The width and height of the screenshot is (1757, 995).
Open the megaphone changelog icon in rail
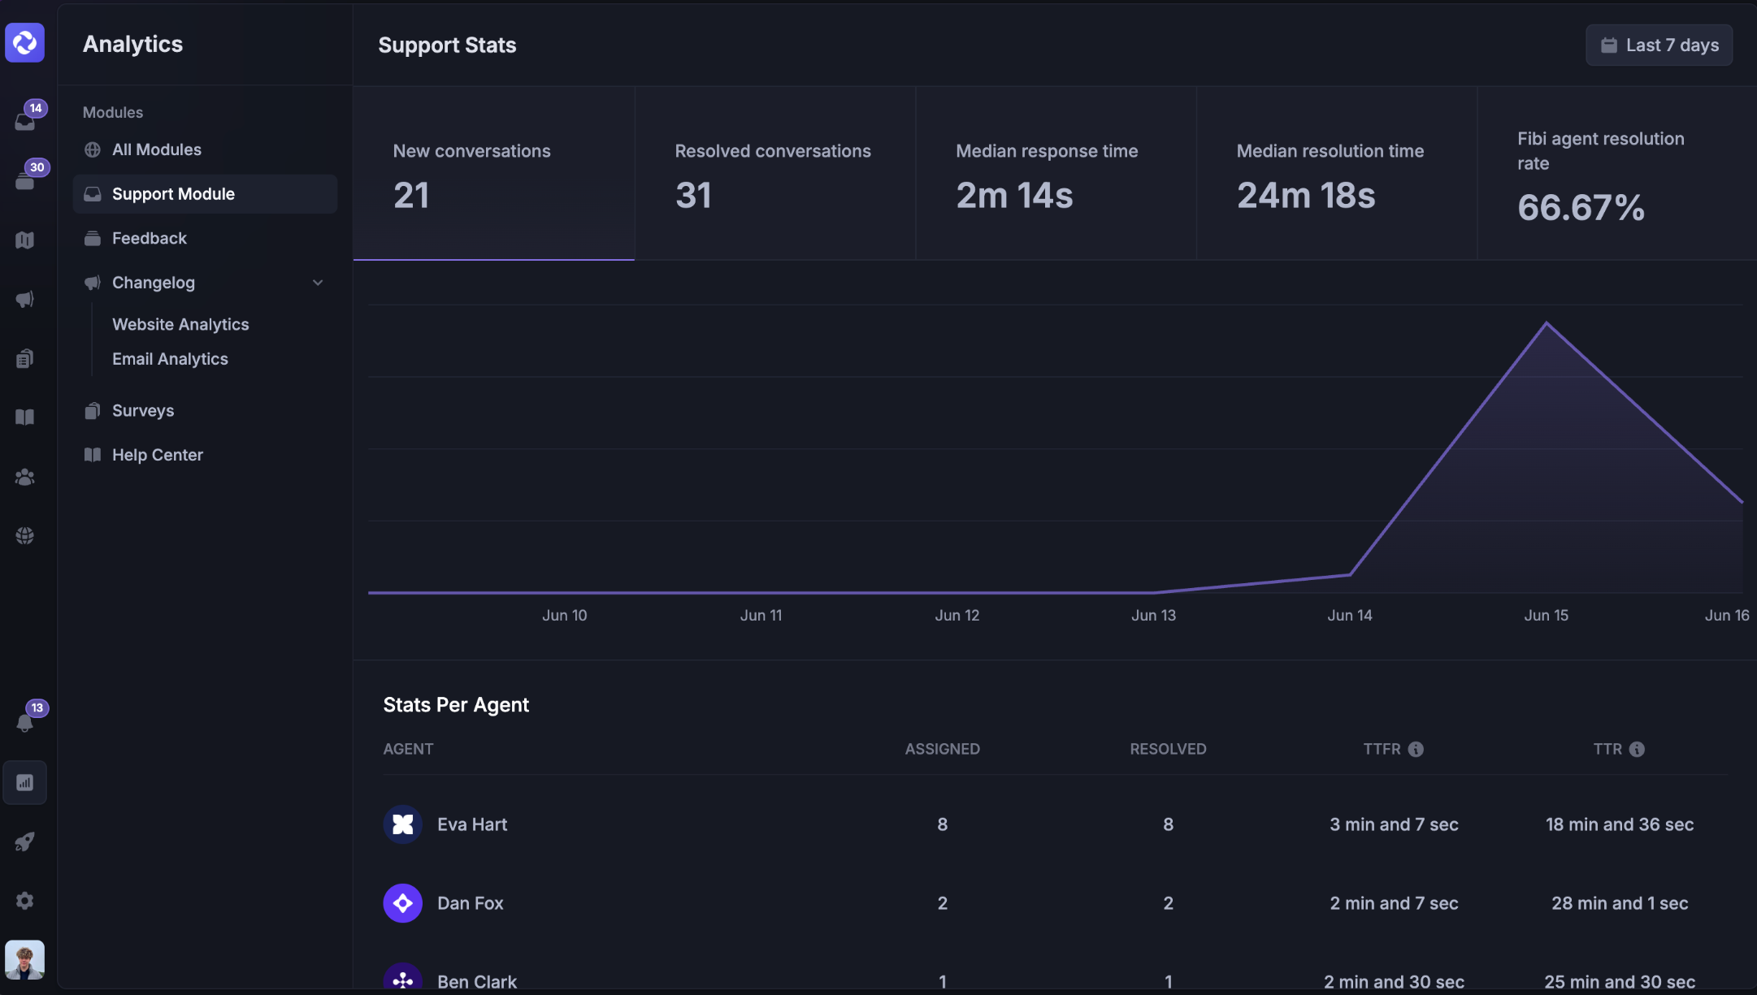coord(24,299)
